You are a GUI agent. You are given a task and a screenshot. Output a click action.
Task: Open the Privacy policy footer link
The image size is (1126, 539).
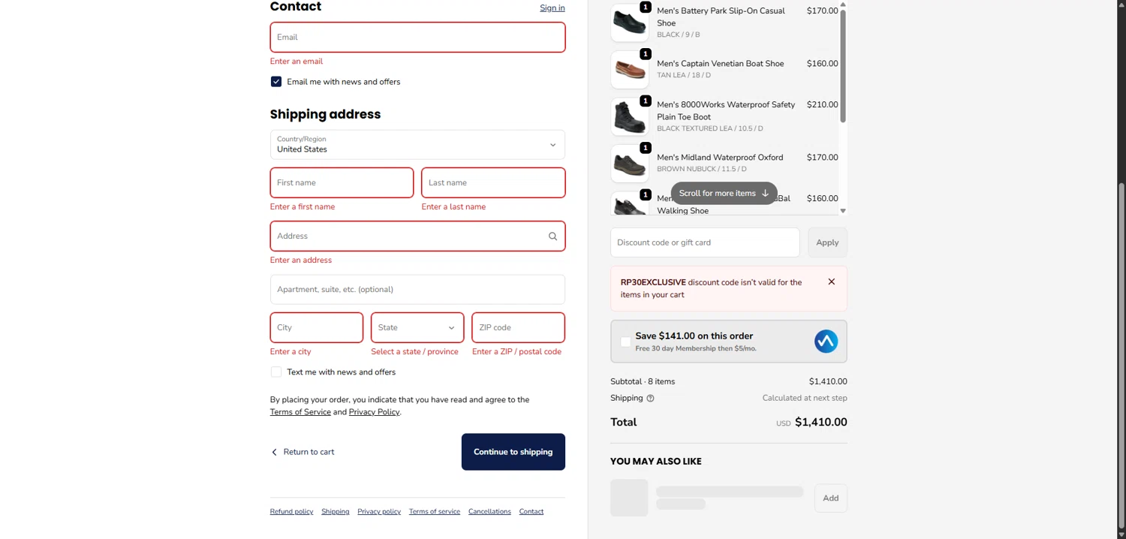point(379,512)
